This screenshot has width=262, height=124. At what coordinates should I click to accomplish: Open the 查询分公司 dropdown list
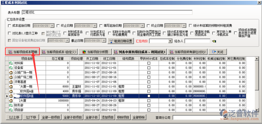(x=225, y=117)
